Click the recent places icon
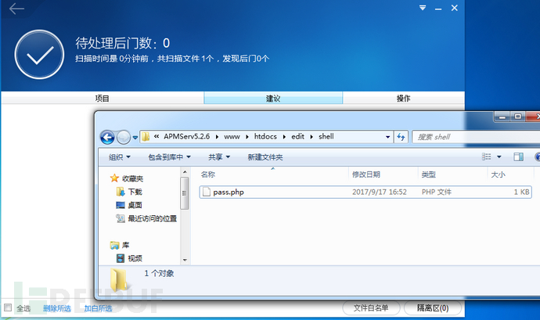 click(x=121, y=218)
